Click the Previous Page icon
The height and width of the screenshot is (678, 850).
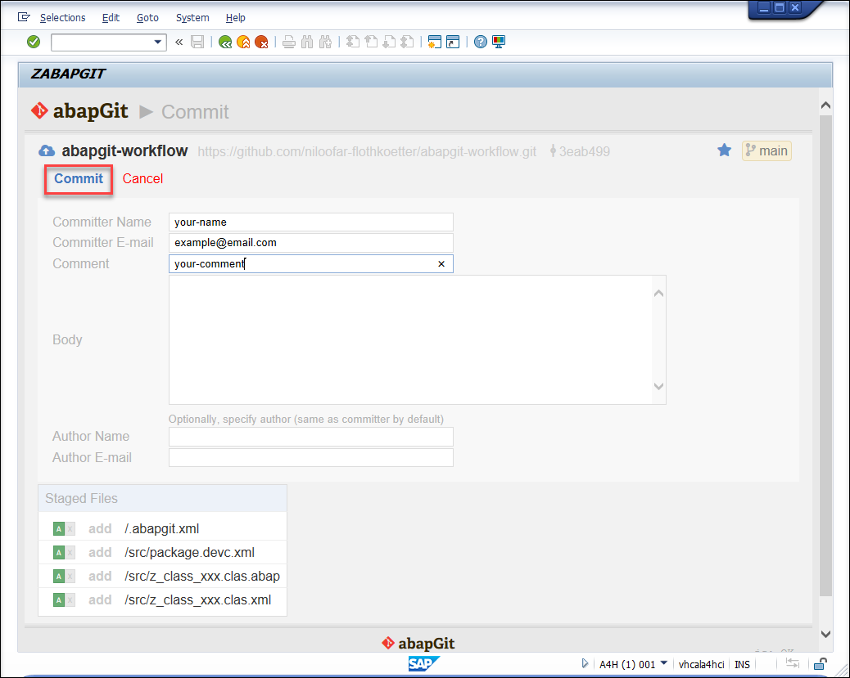coord(371,42)
